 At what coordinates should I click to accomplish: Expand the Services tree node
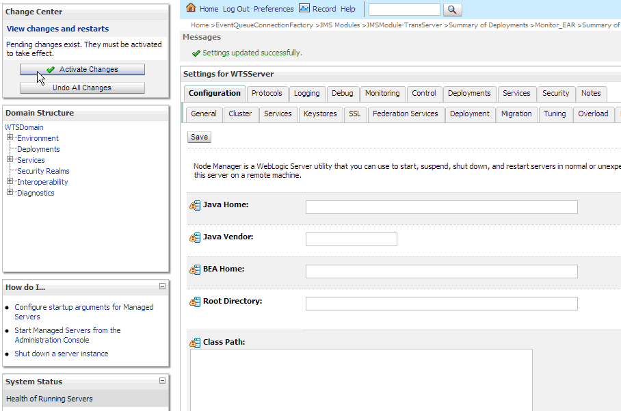click(x=10, y=159)
